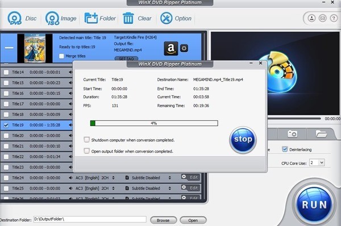This screenshot has width=341, height=226.
Task: Open output profile gear settings
Action: tap(184, 48)
